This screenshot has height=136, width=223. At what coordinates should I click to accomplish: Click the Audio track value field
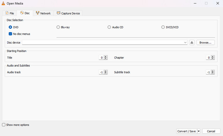click(101, 72)
